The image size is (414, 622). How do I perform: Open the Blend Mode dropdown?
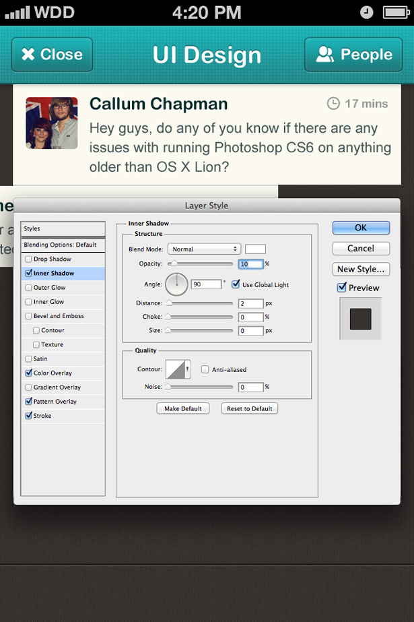coord(204,249)
